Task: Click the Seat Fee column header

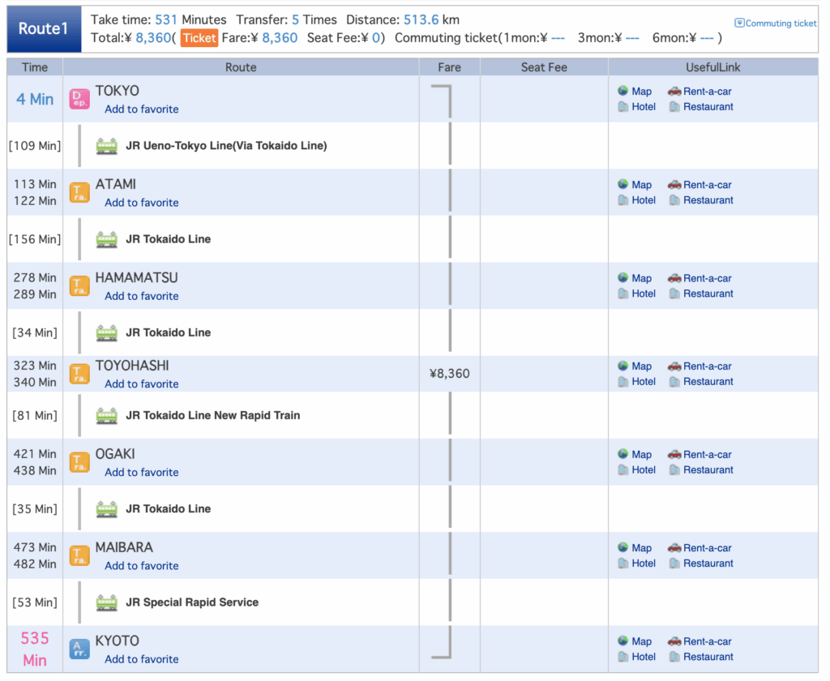Action: 544,67
